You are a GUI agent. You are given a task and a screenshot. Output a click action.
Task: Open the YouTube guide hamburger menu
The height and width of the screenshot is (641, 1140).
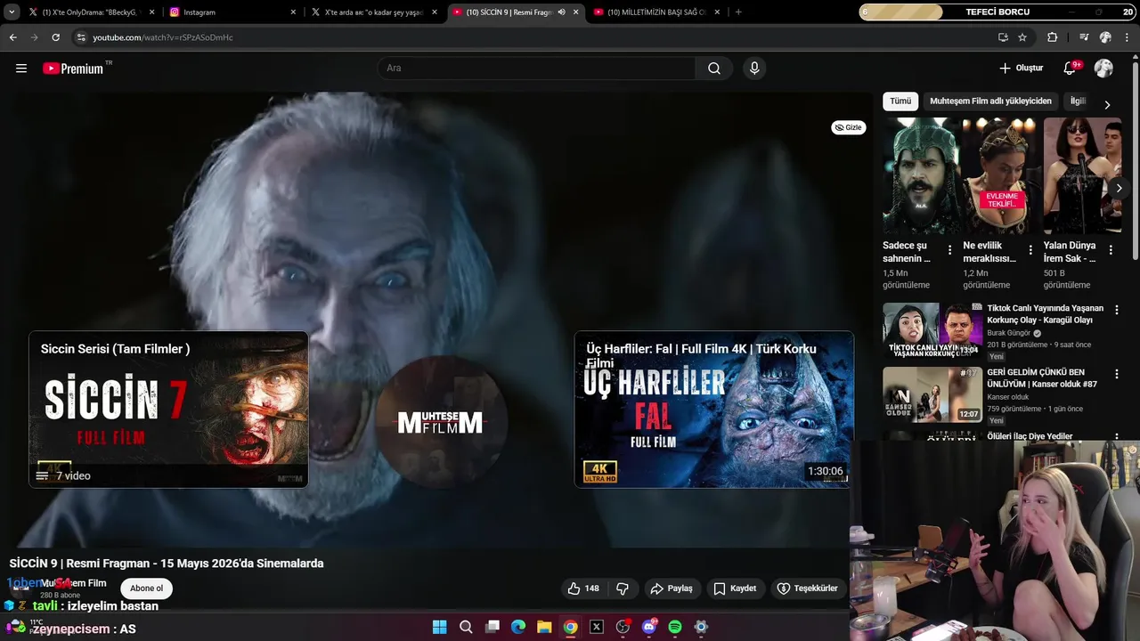click(21, 69)
